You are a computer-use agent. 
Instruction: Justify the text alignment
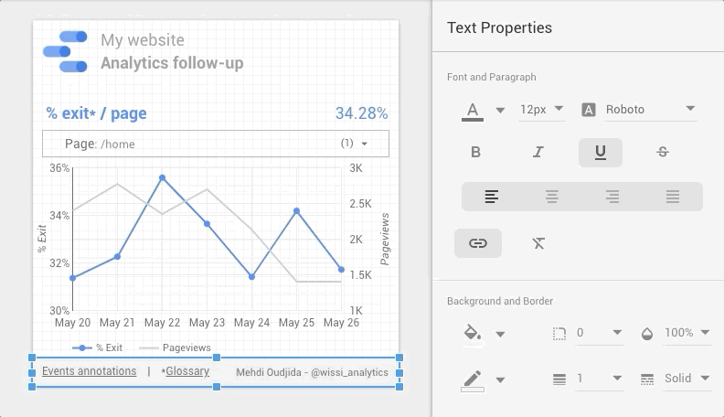(673, 197)
